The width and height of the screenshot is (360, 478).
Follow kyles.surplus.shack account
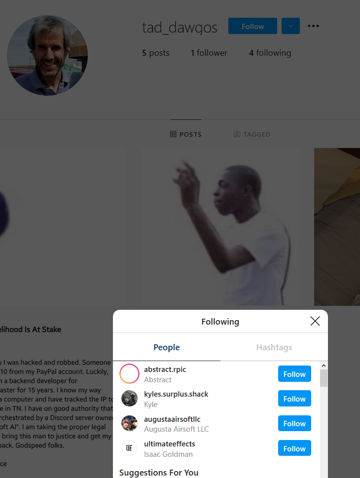pos(294,399)
